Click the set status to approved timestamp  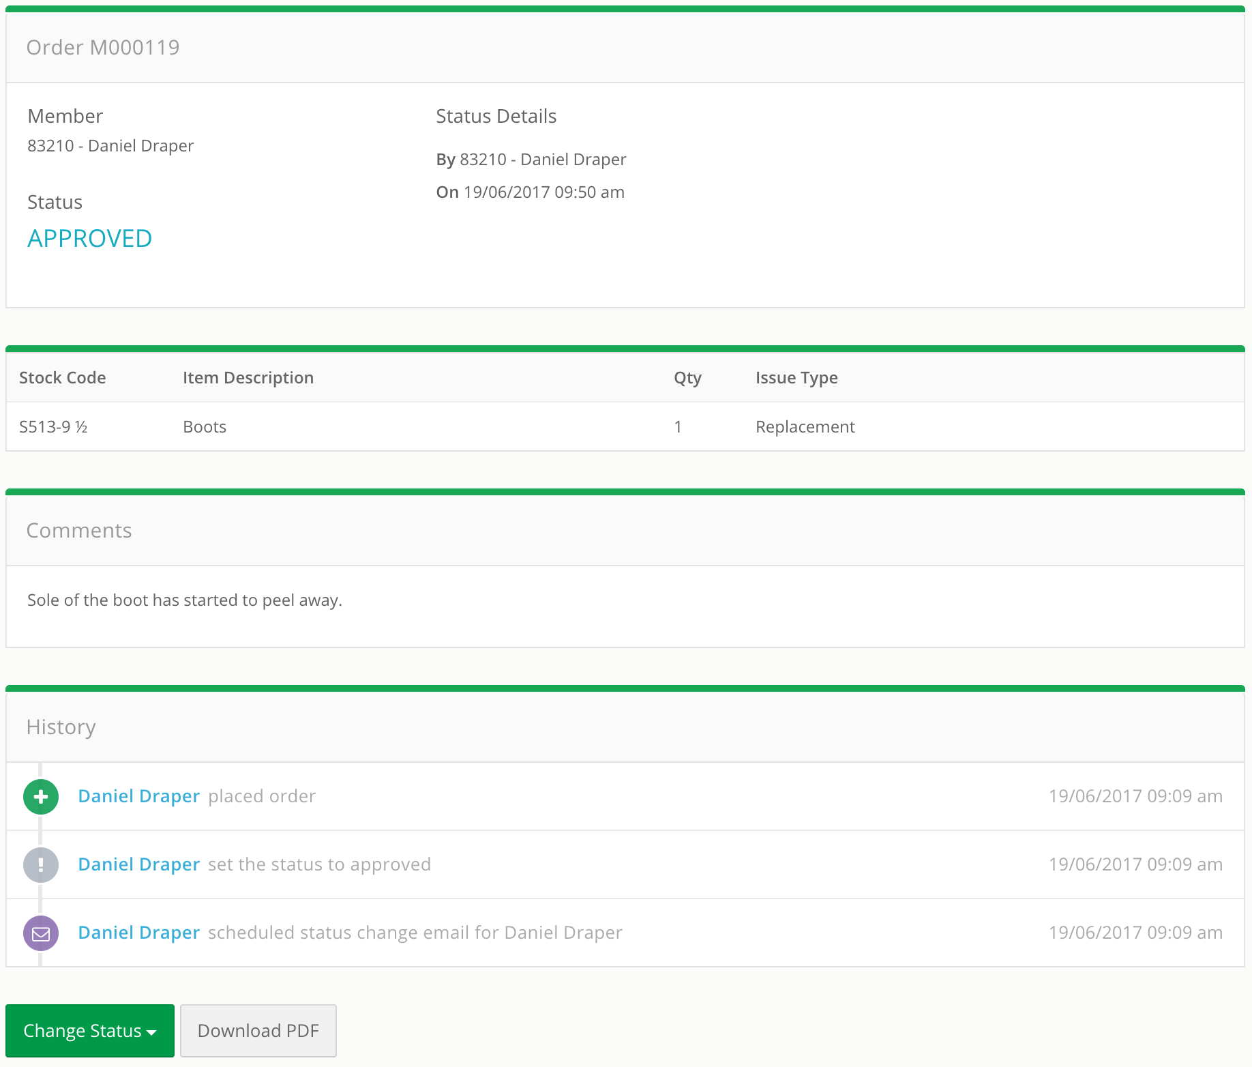click(x=1135, y=864)
